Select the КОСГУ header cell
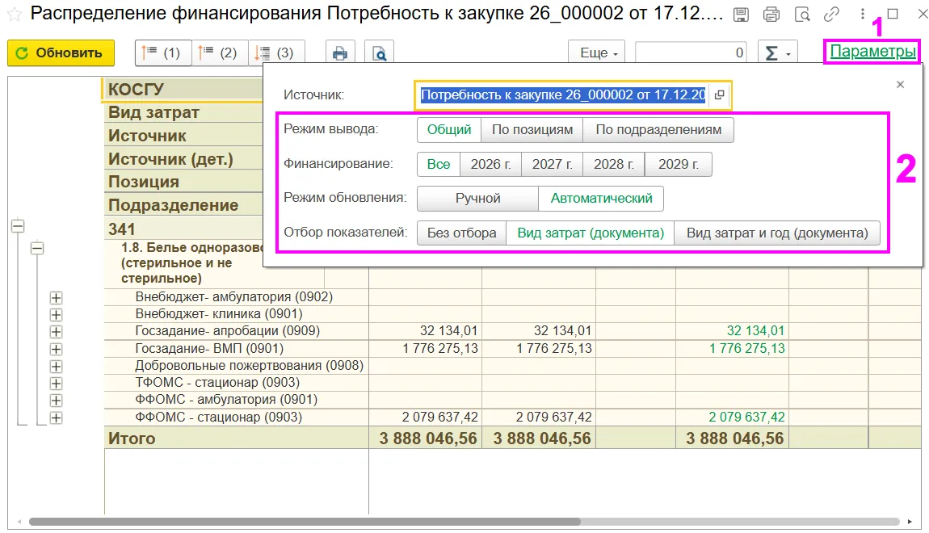929x533 pixels. tap(183, 90)
